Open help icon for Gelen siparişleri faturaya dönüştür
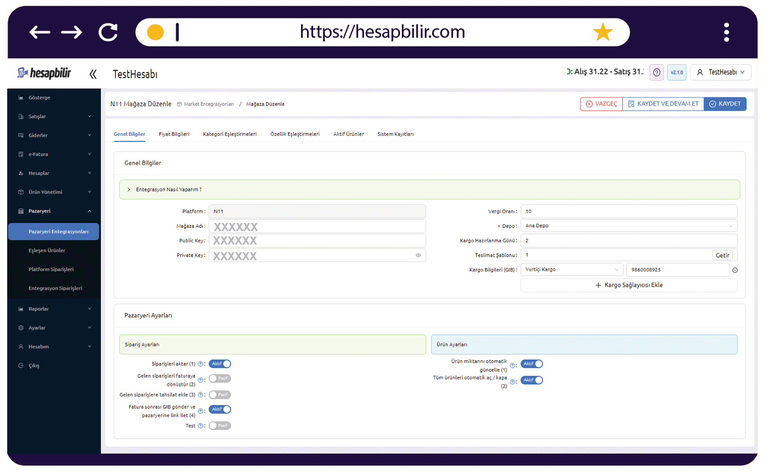This screenshot has height=472, width=765. (200, 380)
